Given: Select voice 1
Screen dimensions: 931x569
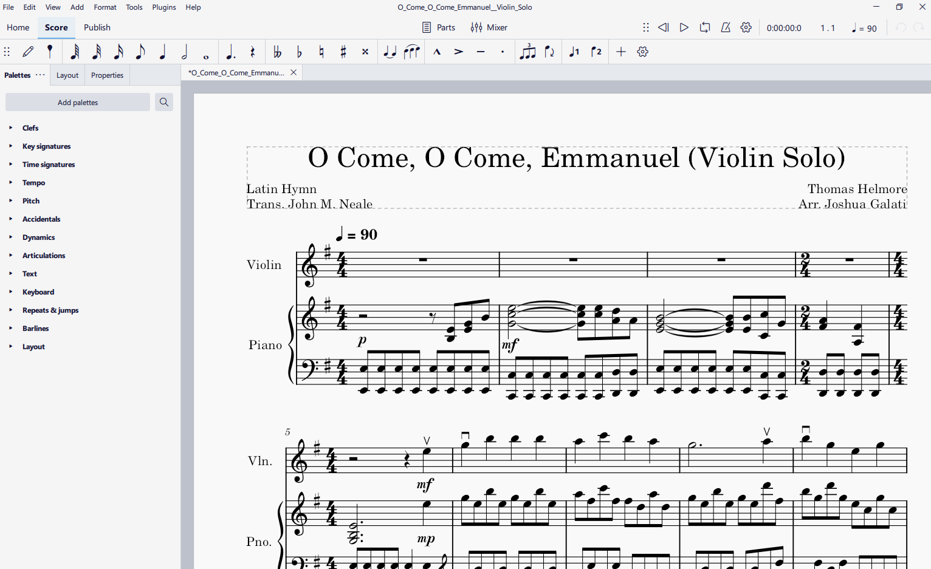Looking at the screenshot, I should tap(574, 52).
